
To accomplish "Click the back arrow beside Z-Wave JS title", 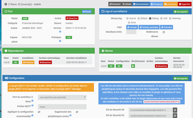I will coord(6,4).
